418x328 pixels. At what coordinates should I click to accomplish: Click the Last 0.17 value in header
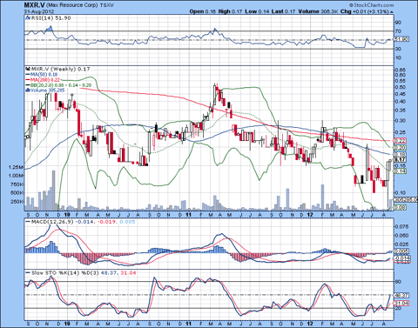point(283,11)
